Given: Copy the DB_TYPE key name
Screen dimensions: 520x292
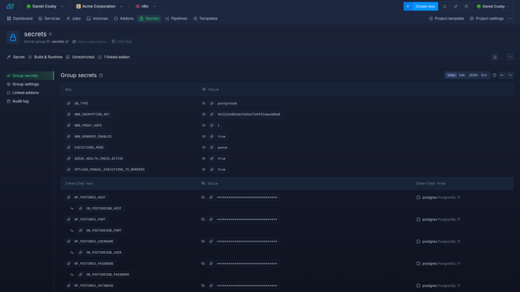Looking at the screenshot, I should 69,103.
